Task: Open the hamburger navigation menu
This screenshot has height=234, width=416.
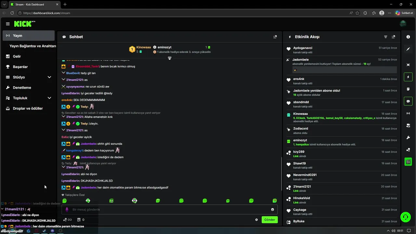Action: tap(8, 24)
